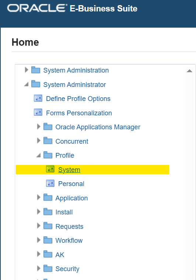Click the Profile folder icon
The height and width of the screenshot is (280, 196).
[x=48, y=155]
